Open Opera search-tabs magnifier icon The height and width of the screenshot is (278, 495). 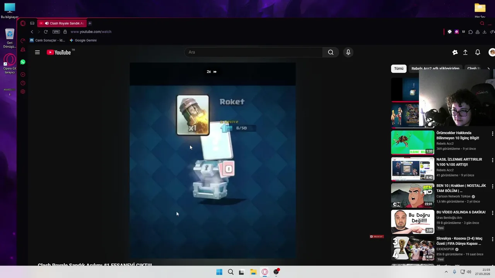pos(482,23)
